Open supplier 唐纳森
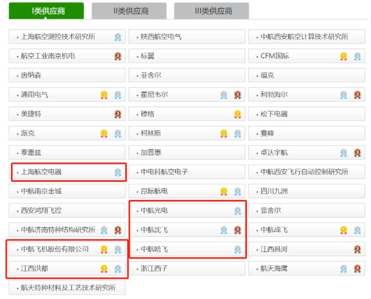 [67, 75]
